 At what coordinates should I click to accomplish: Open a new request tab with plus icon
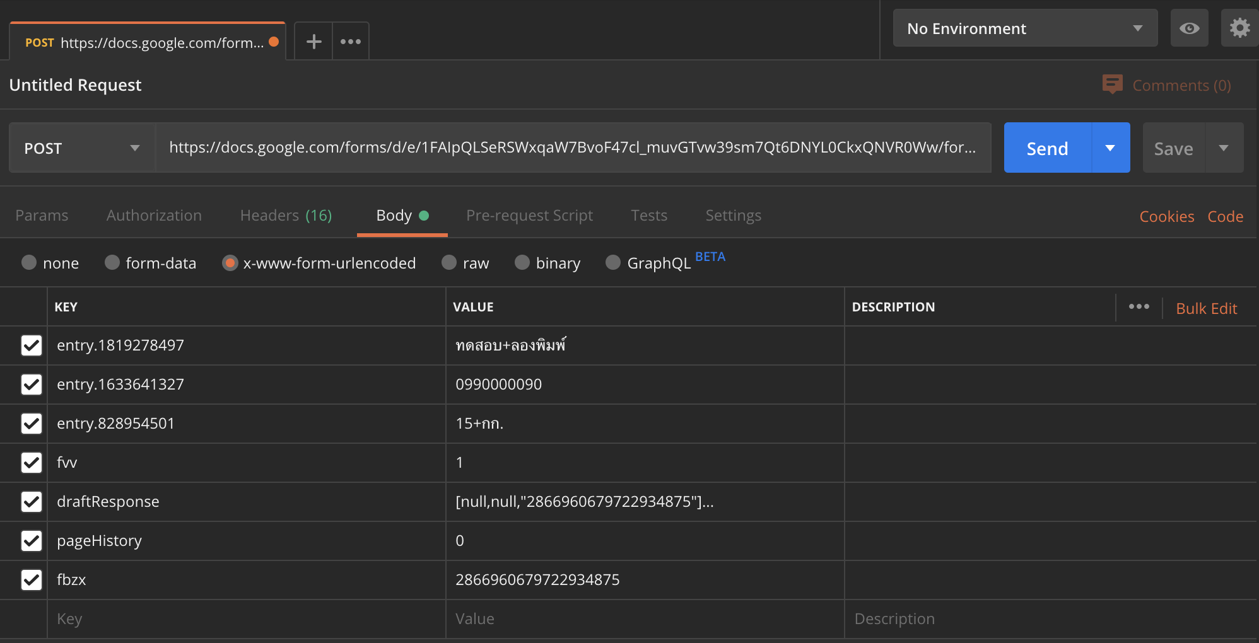(313, 42)
